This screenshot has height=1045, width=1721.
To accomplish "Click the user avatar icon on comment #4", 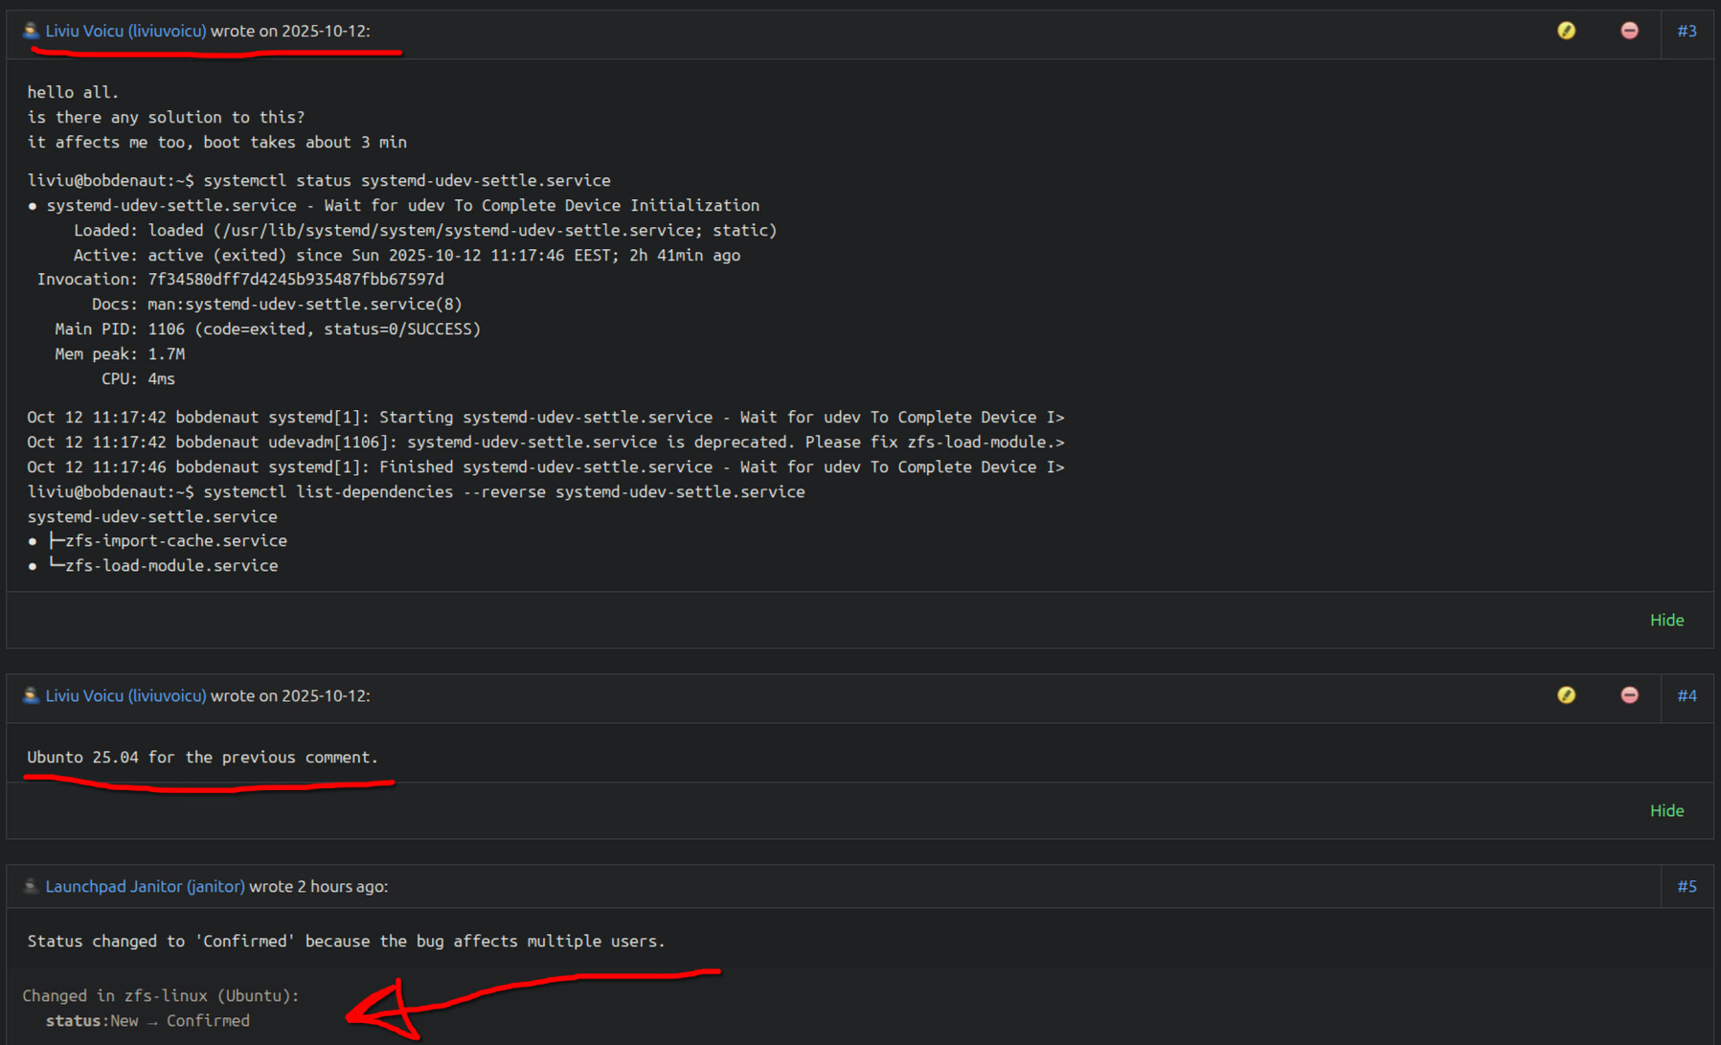I will tap(31, 695).
